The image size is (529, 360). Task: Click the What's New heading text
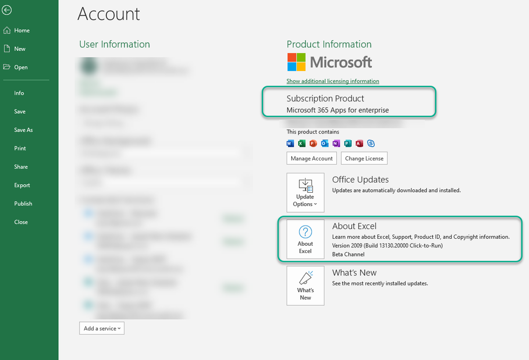pyautogui.click(x=354, y=273)
